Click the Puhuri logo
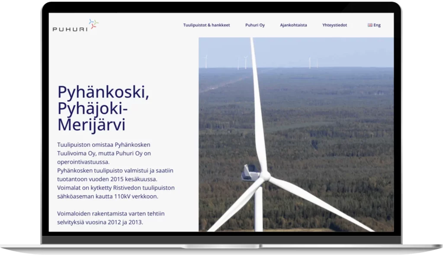The height and width of the screenshot is (255, 443). pyautogui.click(x=76, y=25)
